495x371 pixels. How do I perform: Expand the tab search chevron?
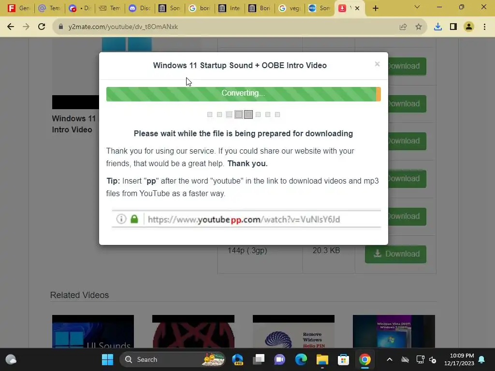pos(417,7)
